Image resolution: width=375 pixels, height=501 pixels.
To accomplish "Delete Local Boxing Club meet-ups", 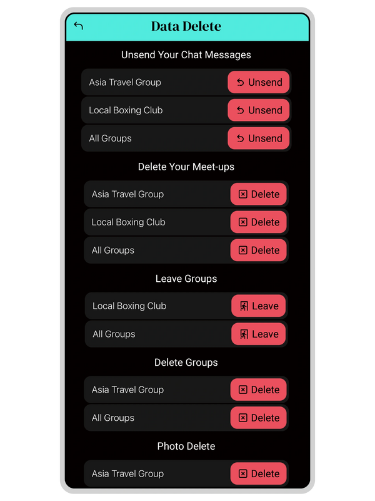I will pyautogui.click(x=259, y=222).
